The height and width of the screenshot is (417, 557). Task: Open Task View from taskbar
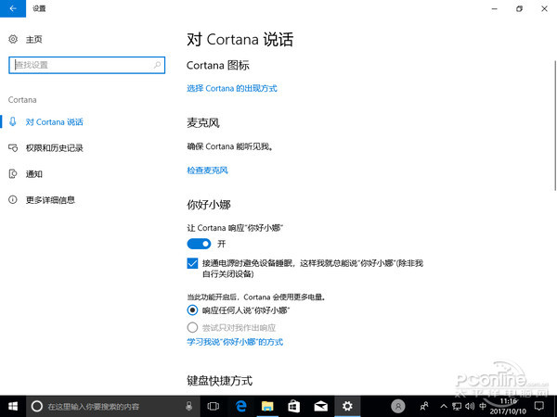coord(214,407)
